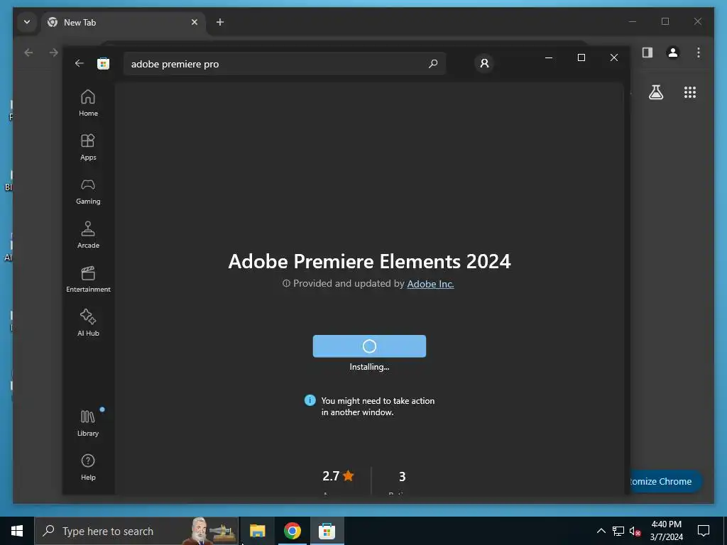This screenshot has height=545, width=727.
Task: Close the New Tab tab in Chrome
Action: pyautogui.click(x=195, y=22)
